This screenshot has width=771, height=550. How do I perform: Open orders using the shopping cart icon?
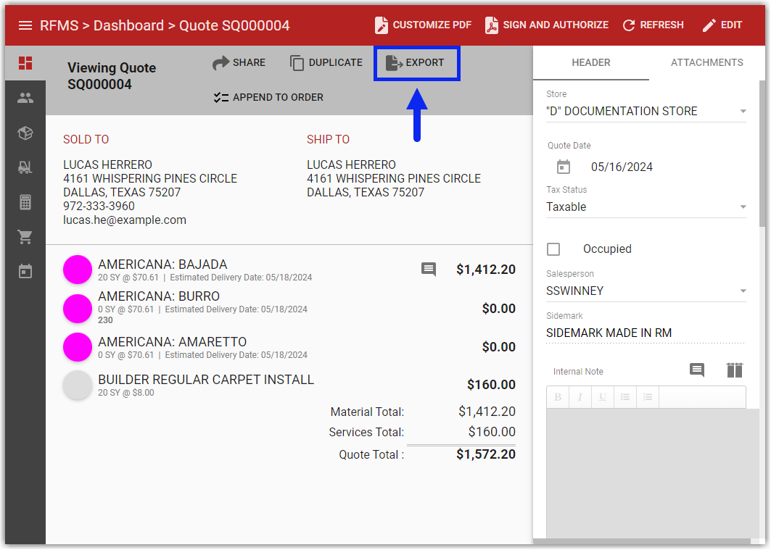click(25, 237)
